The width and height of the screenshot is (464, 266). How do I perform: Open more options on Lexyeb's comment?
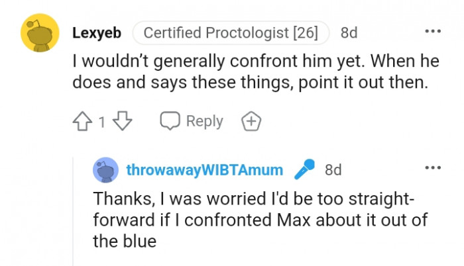click(x=433, y=31)
